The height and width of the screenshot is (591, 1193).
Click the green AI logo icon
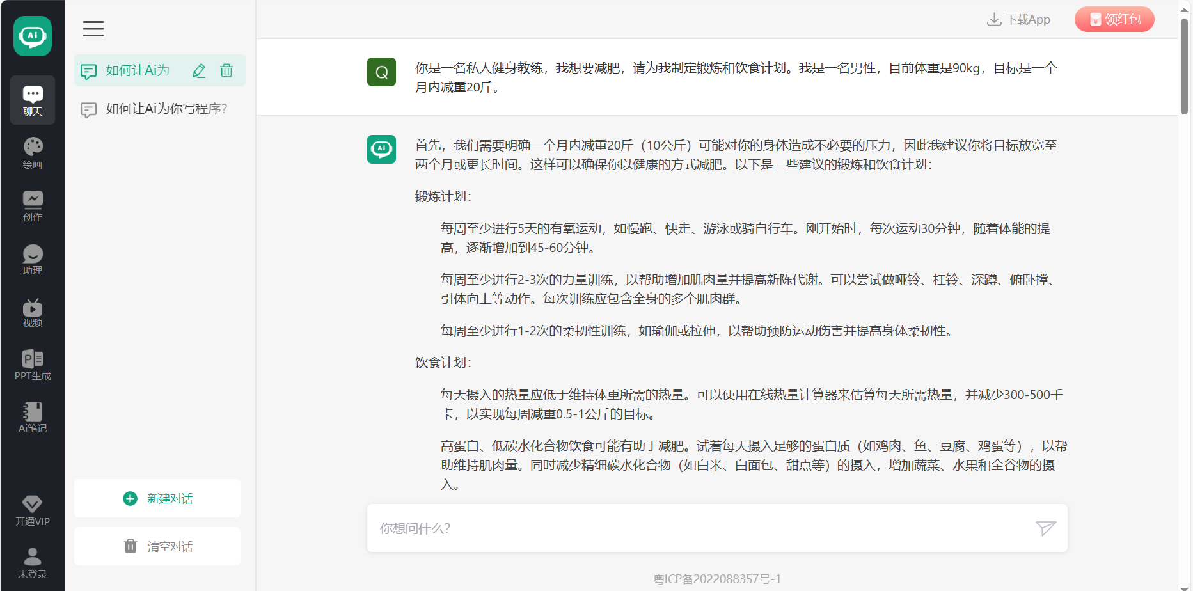coord(33,36)
